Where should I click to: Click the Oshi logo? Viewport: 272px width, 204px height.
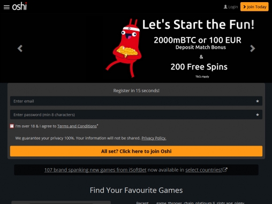click(19, 6)
